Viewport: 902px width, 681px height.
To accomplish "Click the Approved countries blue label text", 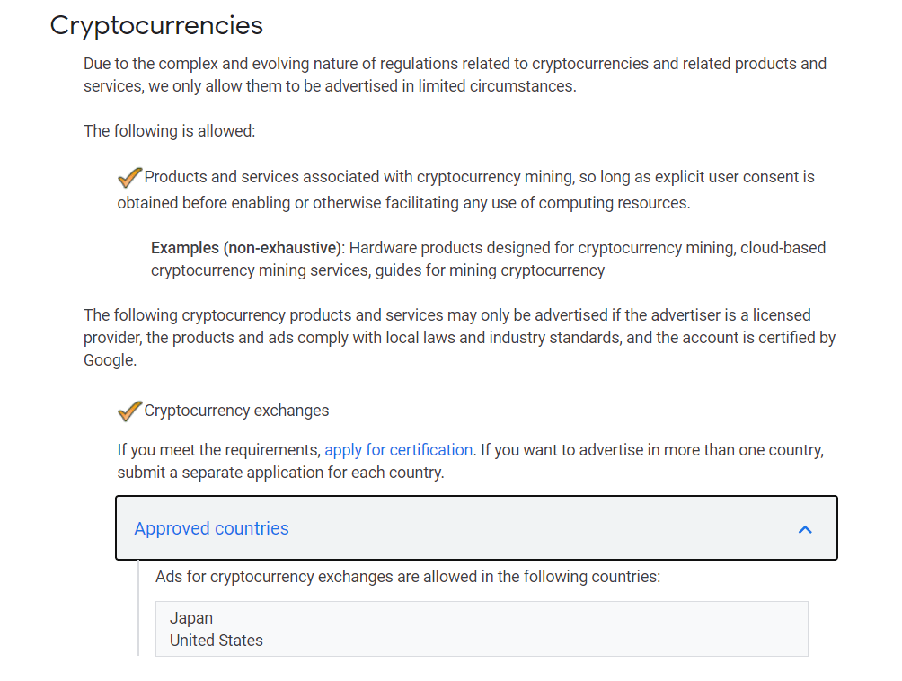I will (x=211, y=528).
